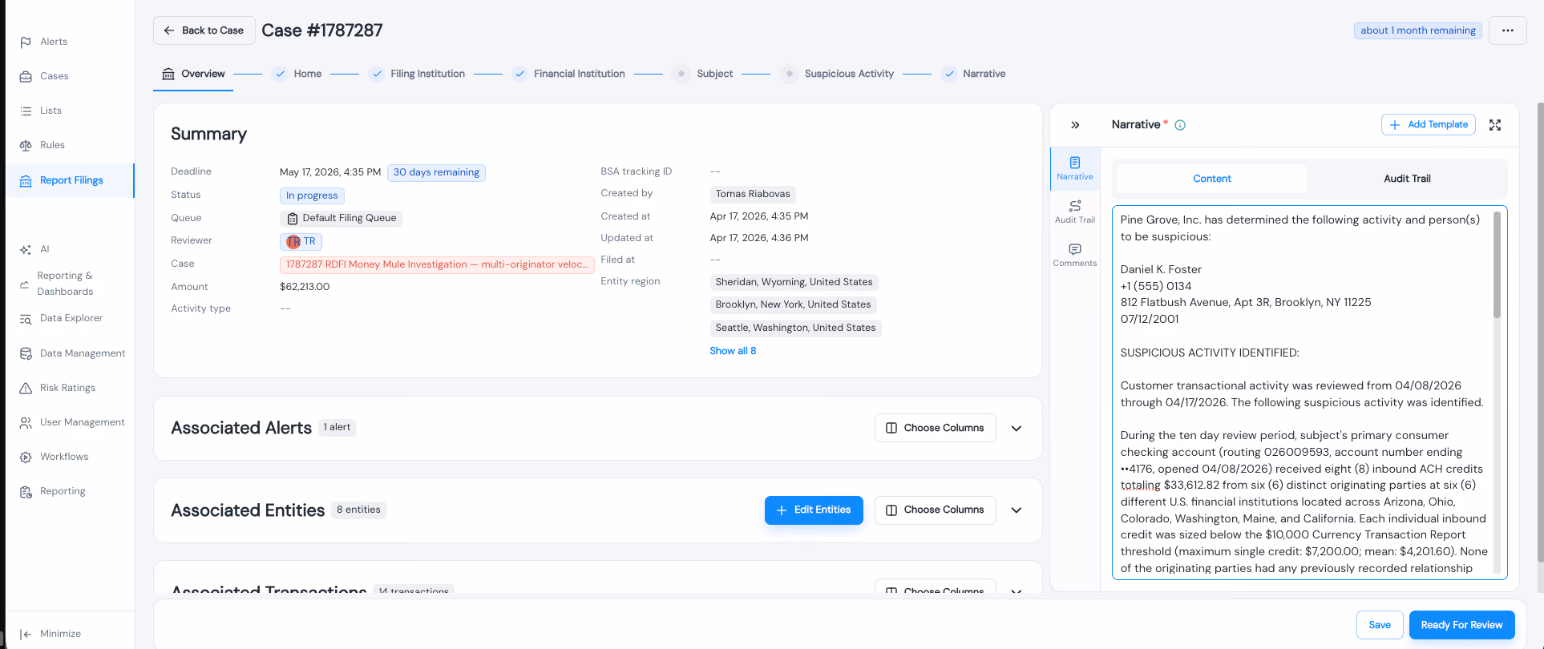Click the 1 alert count badge
This screenshot has width=1544, height=649.
pyautogui.click(x=337, y=427)
